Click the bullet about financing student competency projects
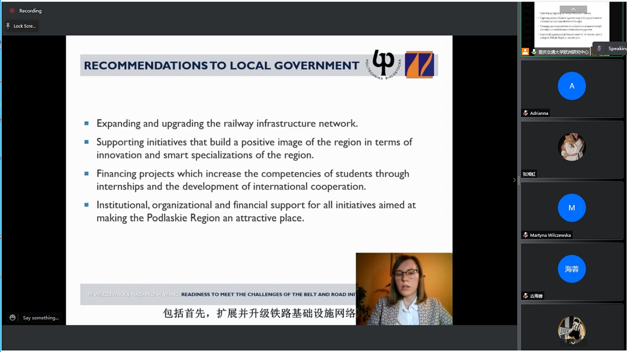The width and height of the screenshot is (627, 352). click(x=253, y=180)
